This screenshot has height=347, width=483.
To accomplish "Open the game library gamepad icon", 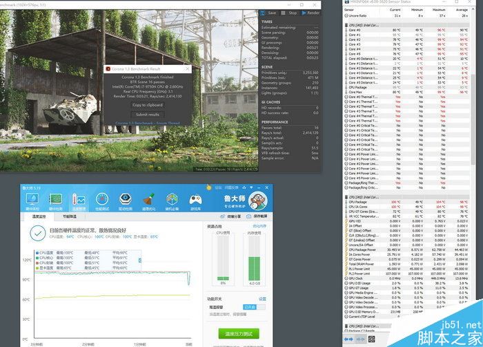I will pyautogui.click(x=195, y=200).
